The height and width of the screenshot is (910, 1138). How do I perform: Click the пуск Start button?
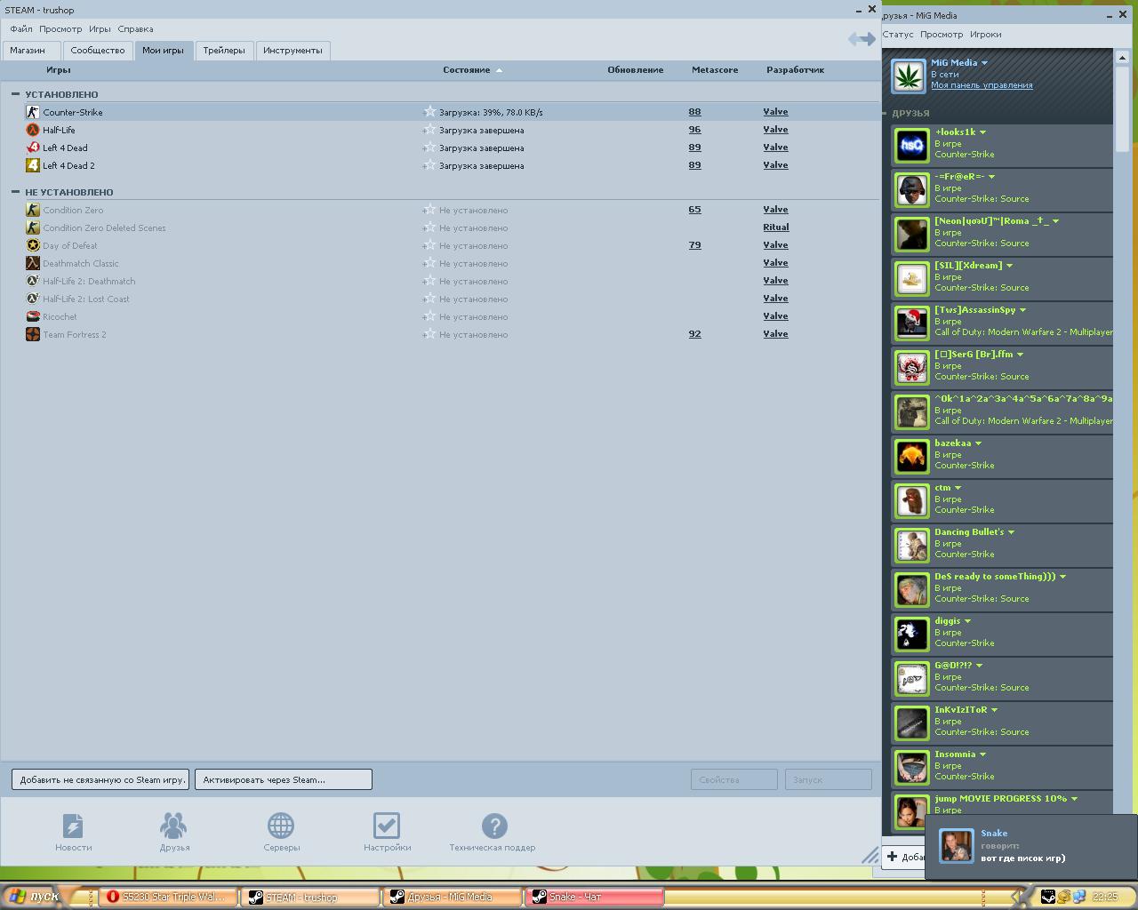tap(34, 896)
